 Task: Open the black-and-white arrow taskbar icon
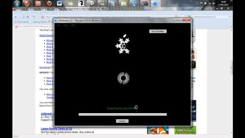(x=81, y=3)
